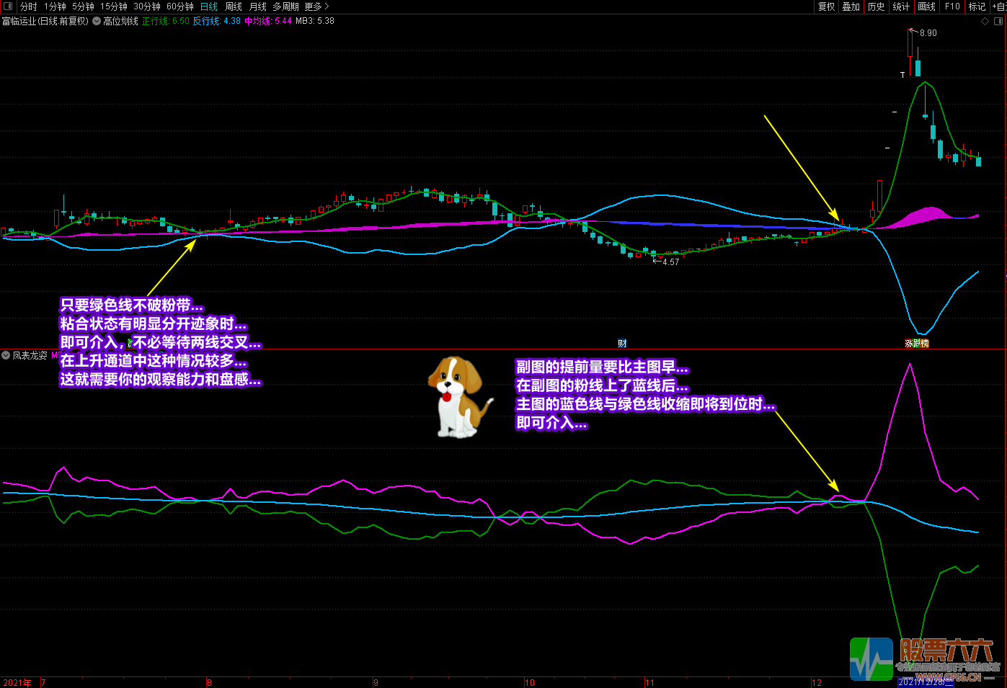
Task: Click the 叠加 overlay button
Action: [851, 6]
